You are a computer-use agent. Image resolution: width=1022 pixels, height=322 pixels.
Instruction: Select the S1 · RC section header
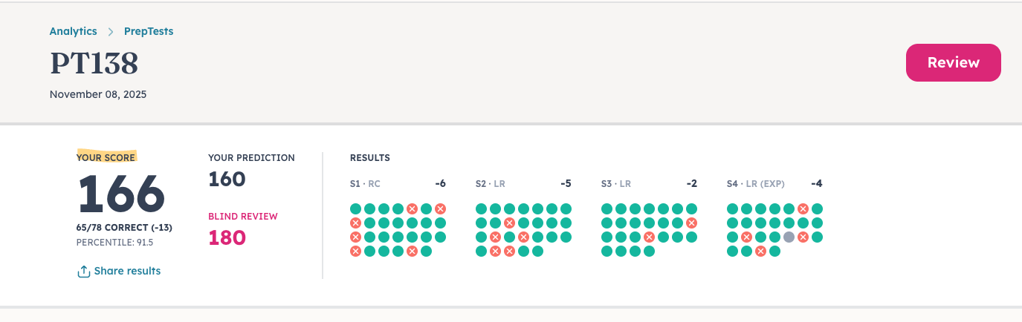pos(365,184)
